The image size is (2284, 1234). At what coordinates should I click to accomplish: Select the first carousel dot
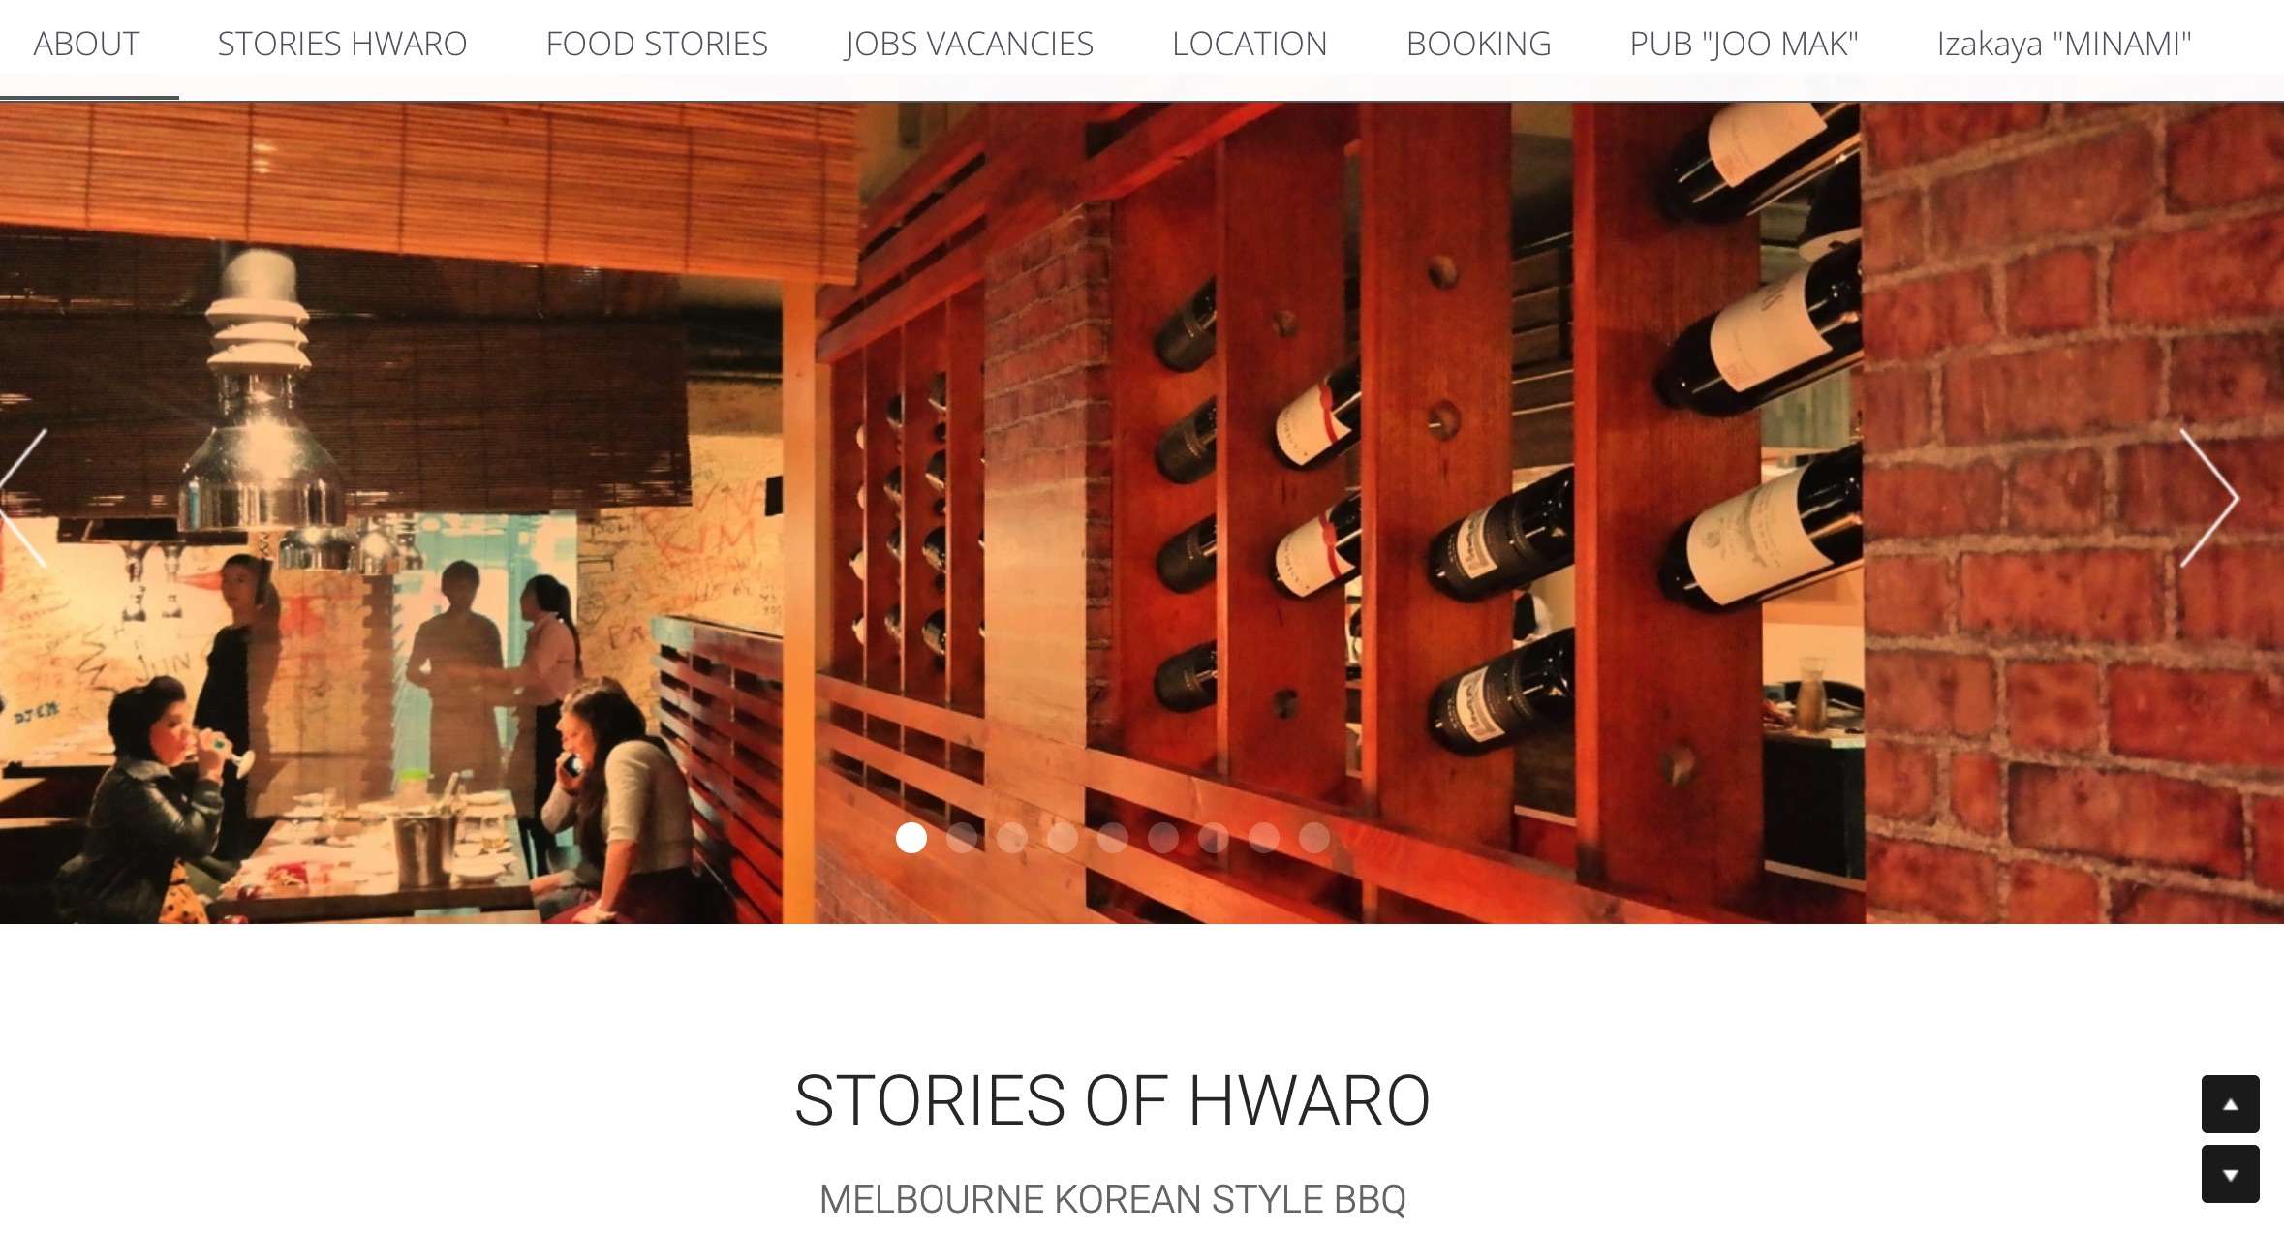pos(911,838)
